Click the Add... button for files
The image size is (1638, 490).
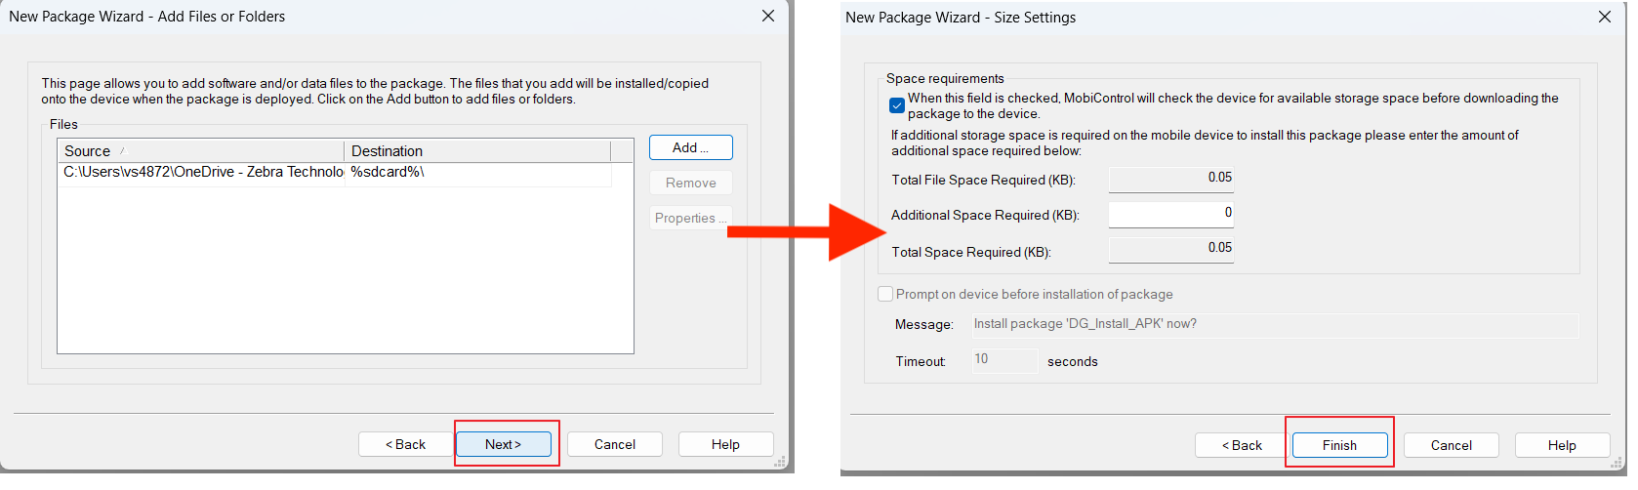point(690,147)
